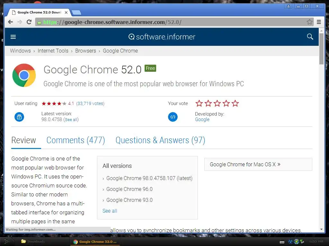Click the Google Chrome logo image
329x246 pixels.
24,75
